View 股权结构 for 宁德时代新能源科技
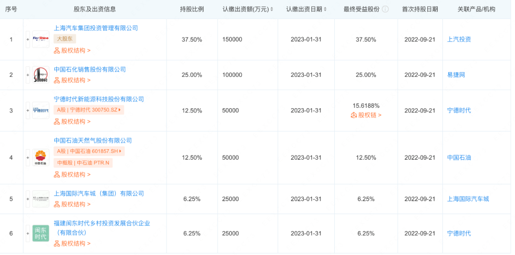This screenshot has height=255, width=515. point(72,122)
